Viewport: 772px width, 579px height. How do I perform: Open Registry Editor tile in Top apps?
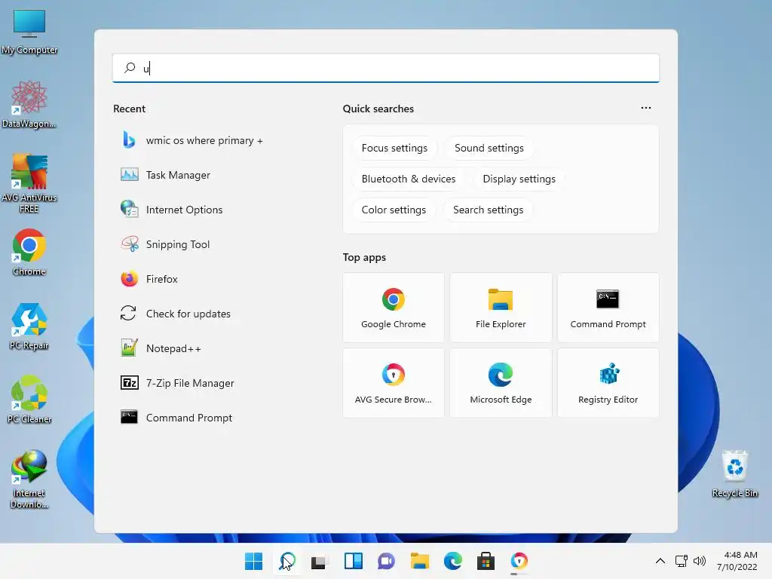(x=608, y=383)
